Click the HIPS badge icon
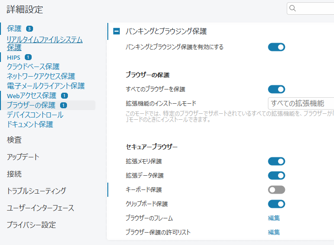 click(28, 57)
